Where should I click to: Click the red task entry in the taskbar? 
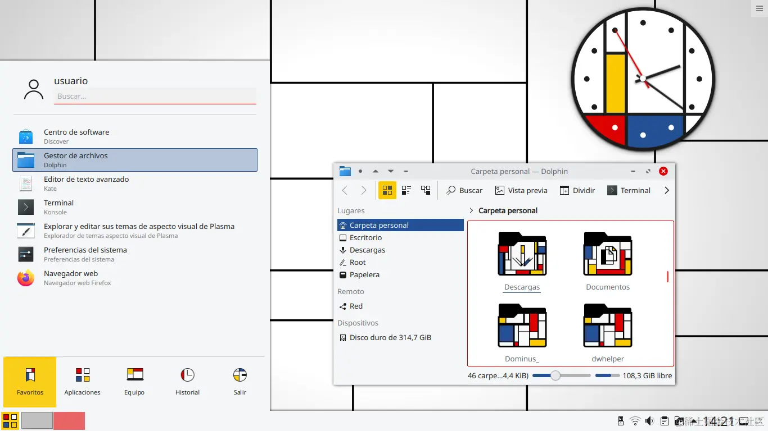(69, 421)
